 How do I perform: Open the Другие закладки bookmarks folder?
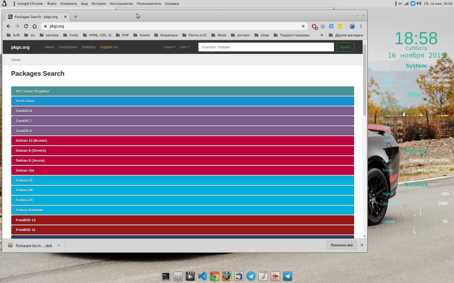coord(345,35)
